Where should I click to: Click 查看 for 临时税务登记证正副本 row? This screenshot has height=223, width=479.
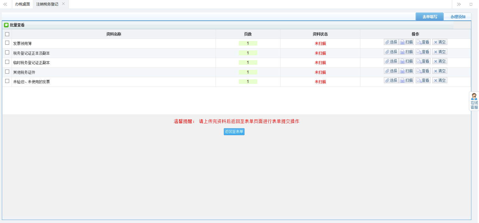click(x=423, y=61)
